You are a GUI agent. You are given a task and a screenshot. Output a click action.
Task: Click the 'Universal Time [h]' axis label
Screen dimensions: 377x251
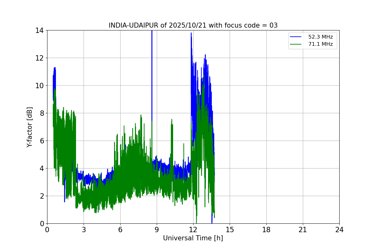[x=193, y=238]
